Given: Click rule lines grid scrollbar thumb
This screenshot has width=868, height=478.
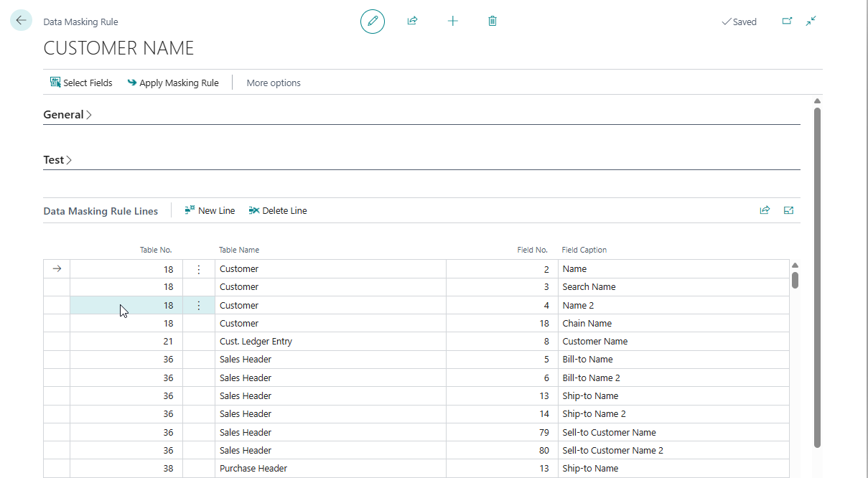Looking at the screenshot, I should (x=795, y=280).
